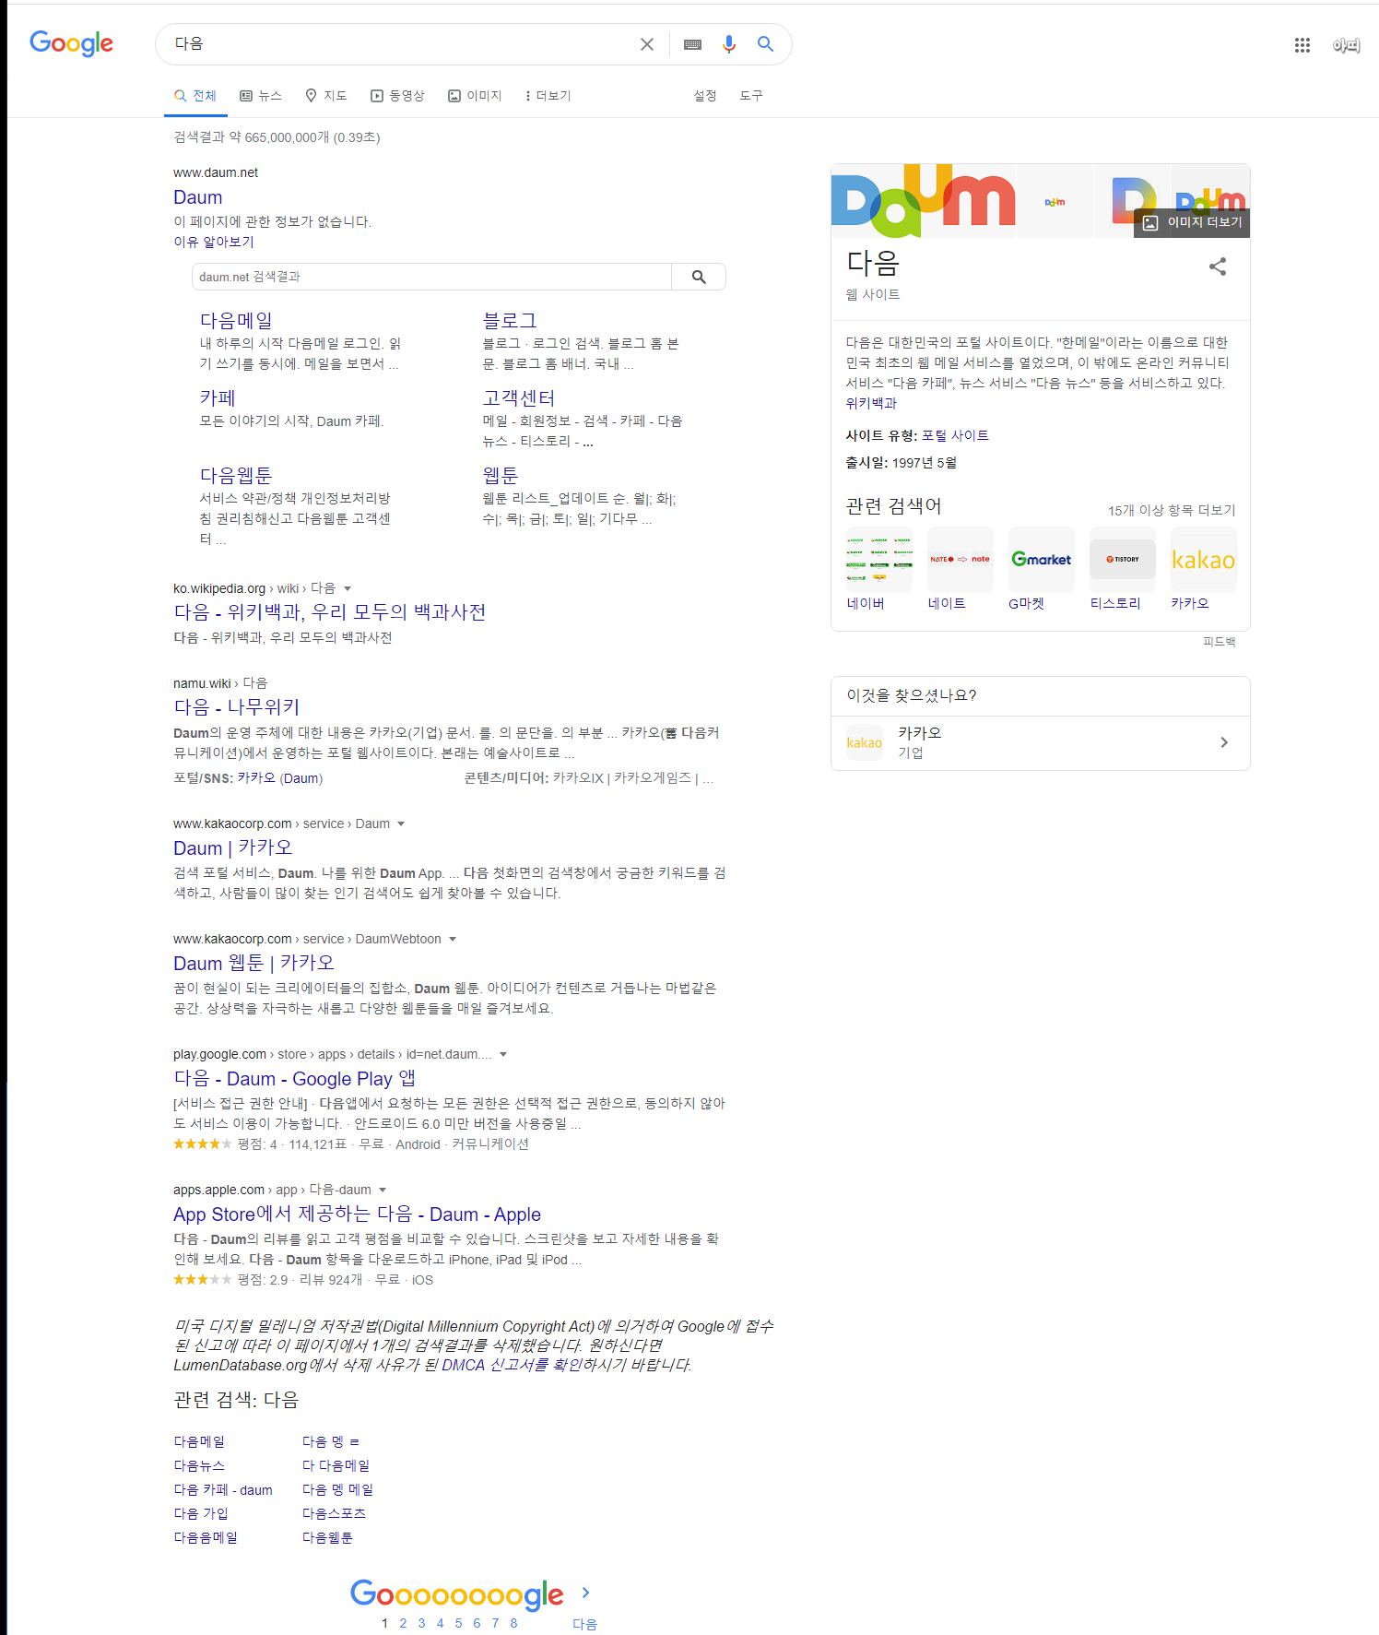
Task: Expand dropdown arrow beside play.google.com URL
Action: coord(503,1054)
